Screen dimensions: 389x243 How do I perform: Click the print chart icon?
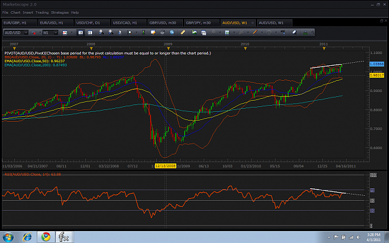(162, 32)
